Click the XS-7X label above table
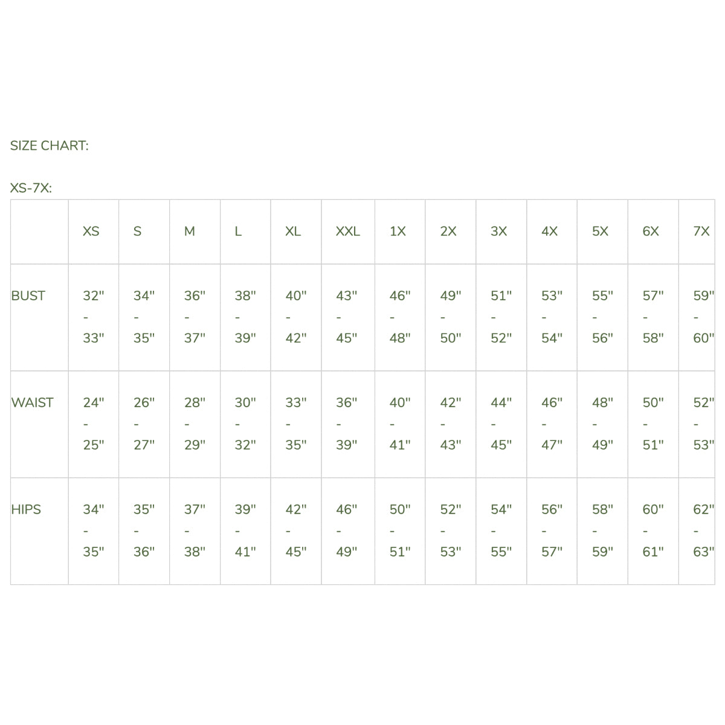The height and width of the screenshot is (725, 725). [31, 188]
